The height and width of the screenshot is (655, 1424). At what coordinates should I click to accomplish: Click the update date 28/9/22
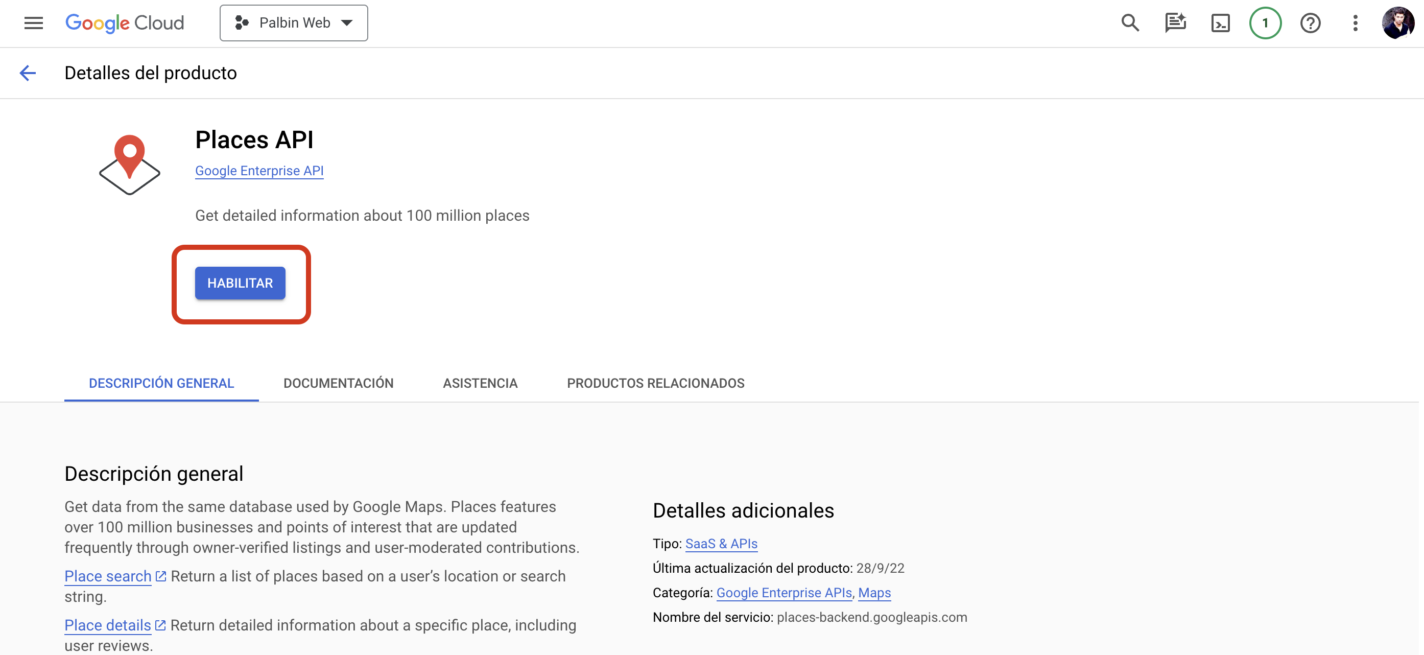(x=880, y=568)
